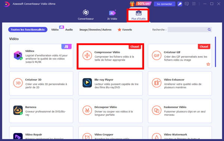
Task: Maximize the Aiseesoft window
Action: click(212, 4)
